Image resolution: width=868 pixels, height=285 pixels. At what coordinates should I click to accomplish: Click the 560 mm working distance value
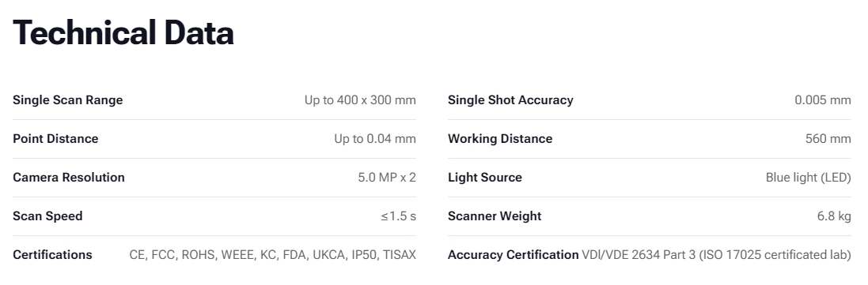coord(828,139)
